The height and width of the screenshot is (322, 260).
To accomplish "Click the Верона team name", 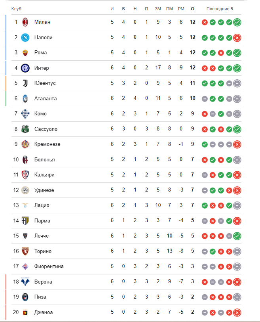I will click(43, 282).
